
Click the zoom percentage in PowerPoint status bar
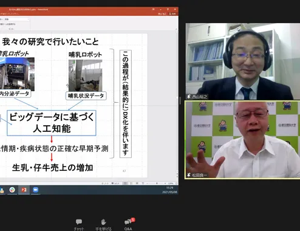coord(171,184)
